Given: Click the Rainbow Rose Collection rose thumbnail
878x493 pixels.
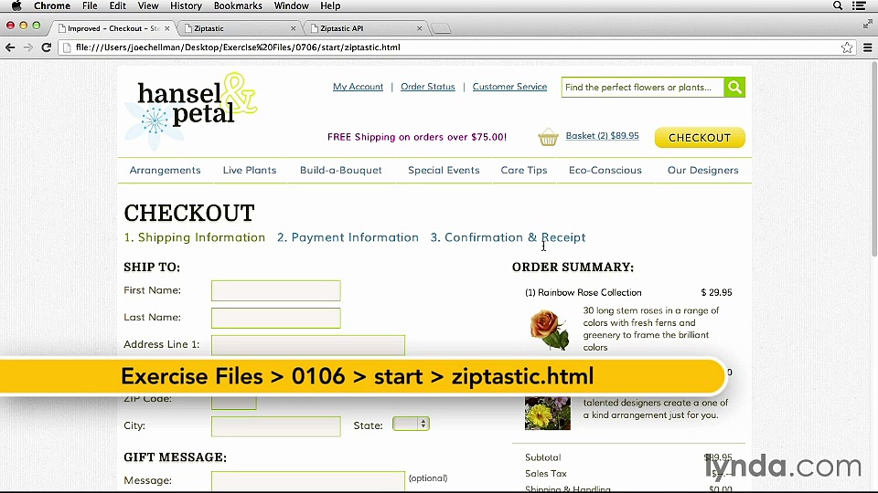Looking at the screenshot, I should (548, 330).
